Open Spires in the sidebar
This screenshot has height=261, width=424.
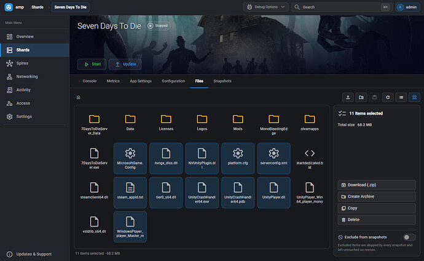point(34,63)
